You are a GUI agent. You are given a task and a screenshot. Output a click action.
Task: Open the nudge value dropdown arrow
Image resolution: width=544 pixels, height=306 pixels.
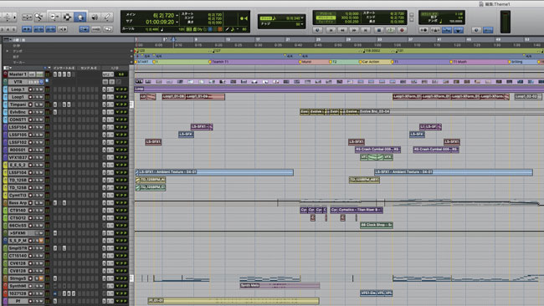(302, 24)
